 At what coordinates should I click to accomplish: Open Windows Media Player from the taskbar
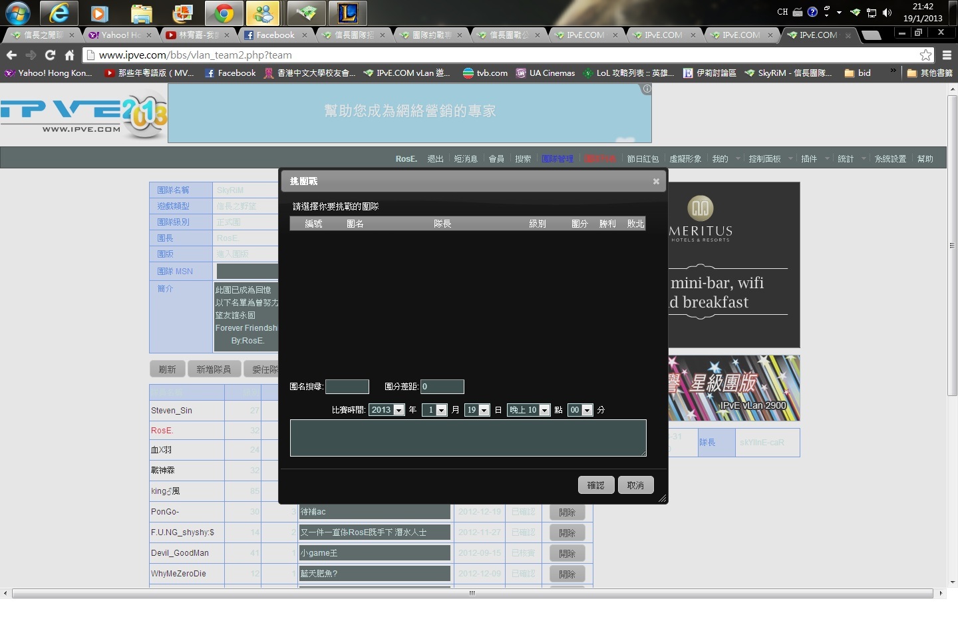[99, 13]
